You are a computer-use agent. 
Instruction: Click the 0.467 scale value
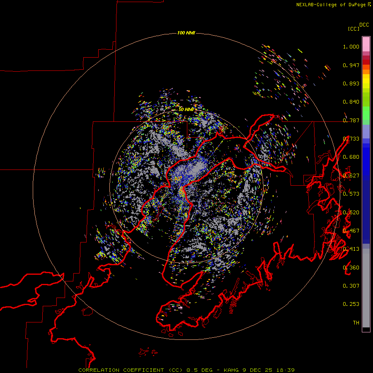tap(351, 231)
